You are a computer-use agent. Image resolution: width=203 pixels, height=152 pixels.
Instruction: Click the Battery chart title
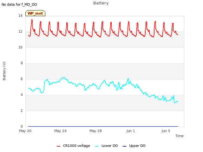tap(101, 3)
